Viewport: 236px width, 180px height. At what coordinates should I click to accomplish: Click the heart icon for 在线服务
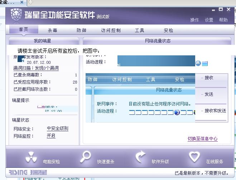[x=194, y=157]
